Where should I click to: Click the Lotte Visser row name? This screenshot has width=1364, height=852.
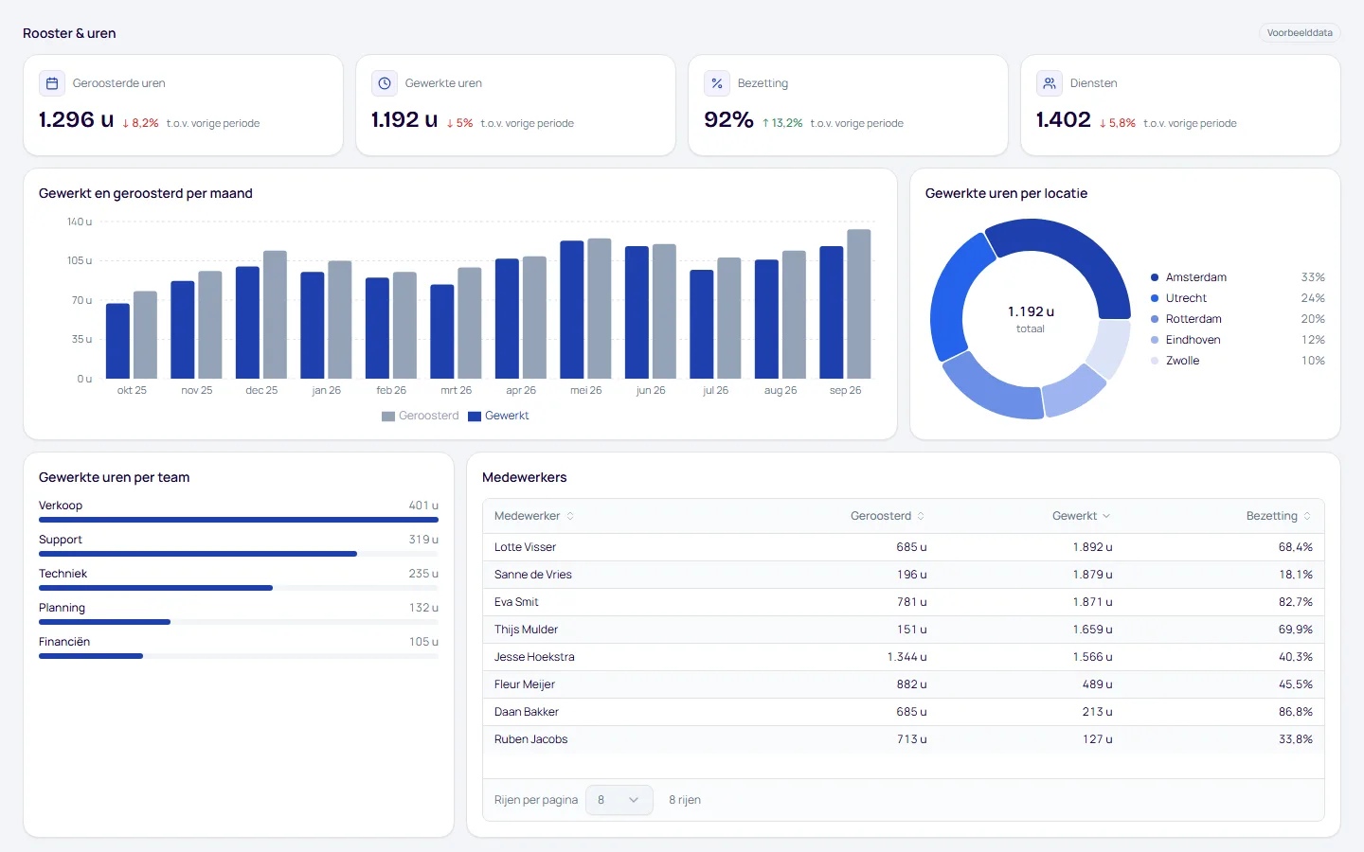tap(525, 547)
